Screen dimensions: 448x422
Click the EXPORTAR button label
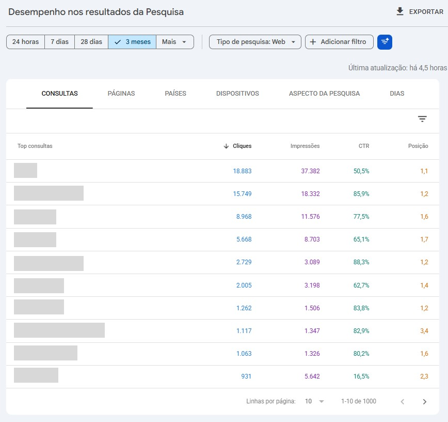pos(426,12)
